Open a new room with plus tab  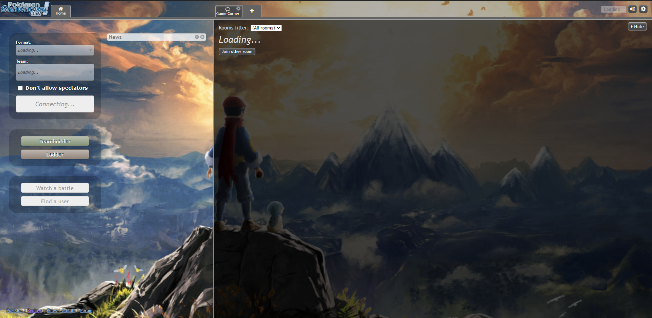[x=252, y=11]
